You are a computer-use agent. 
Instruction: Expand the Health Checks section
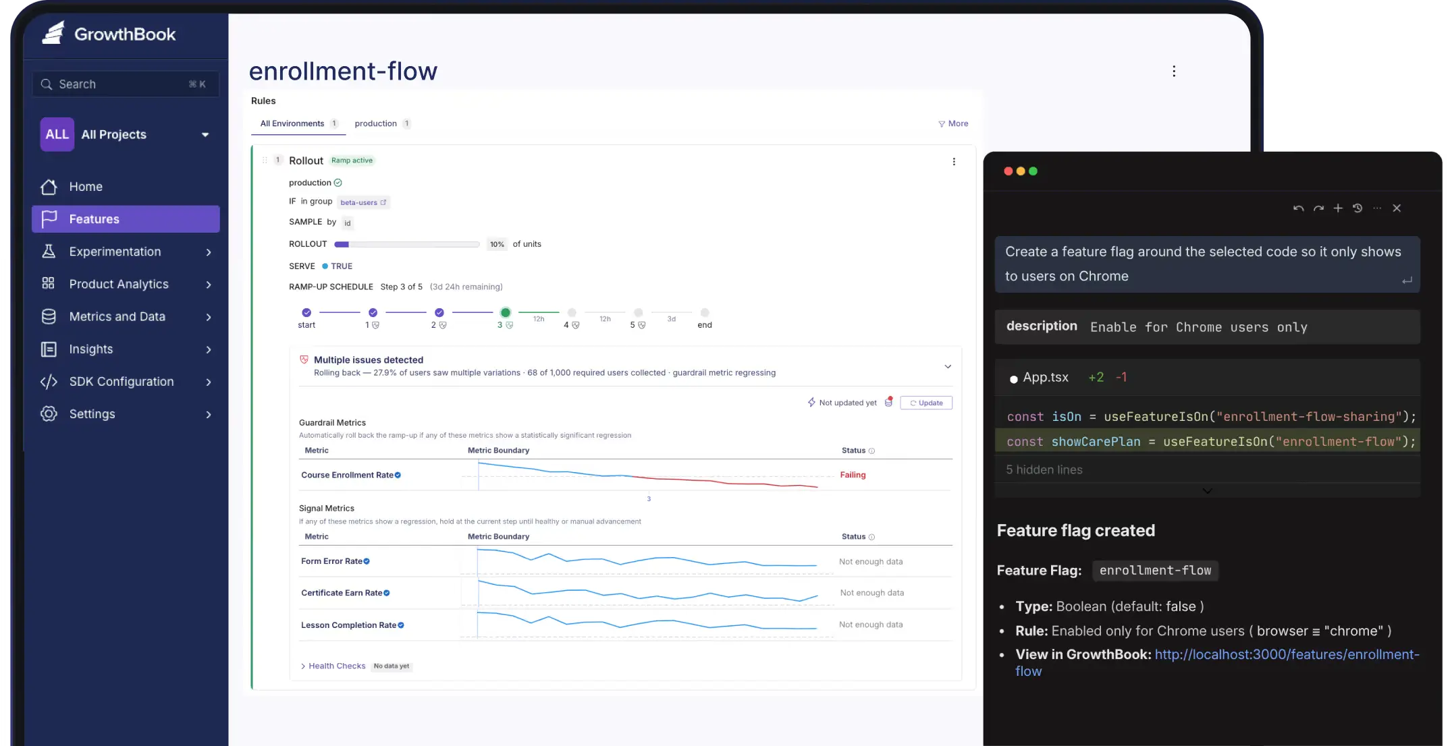(333, 666)
